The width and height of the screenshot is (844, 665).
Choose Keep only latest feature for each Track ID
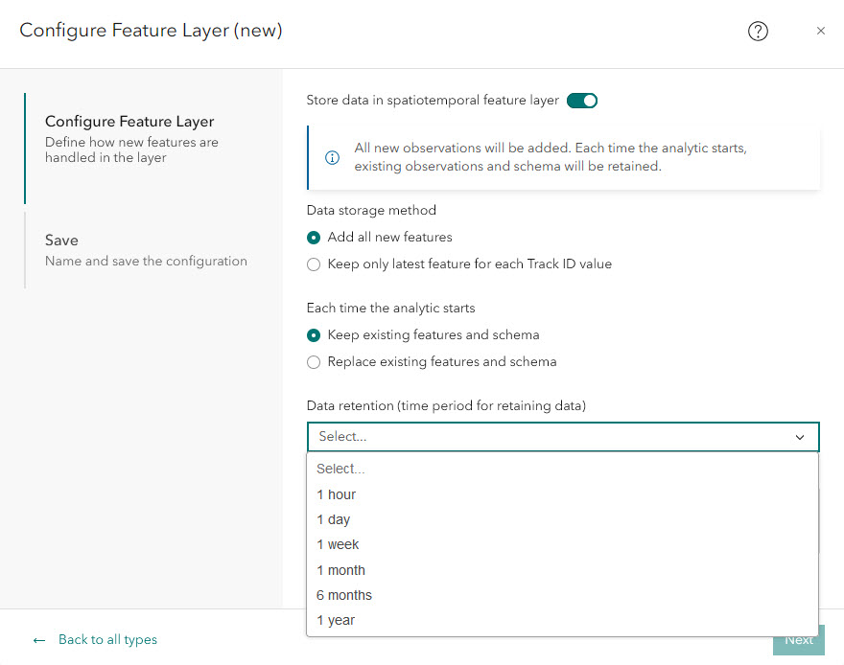pyautogui.click(x=316, y=264)
